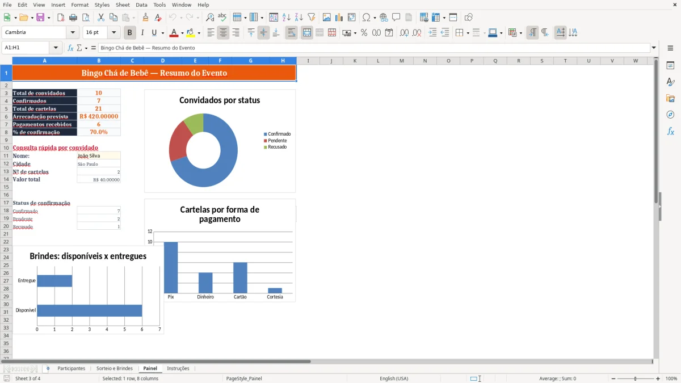Expand the formula bar
Viewport: 681px width, 383px height.
click(x=654, y=48)
